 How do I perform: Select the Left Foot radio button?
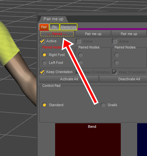click(44, 63)
